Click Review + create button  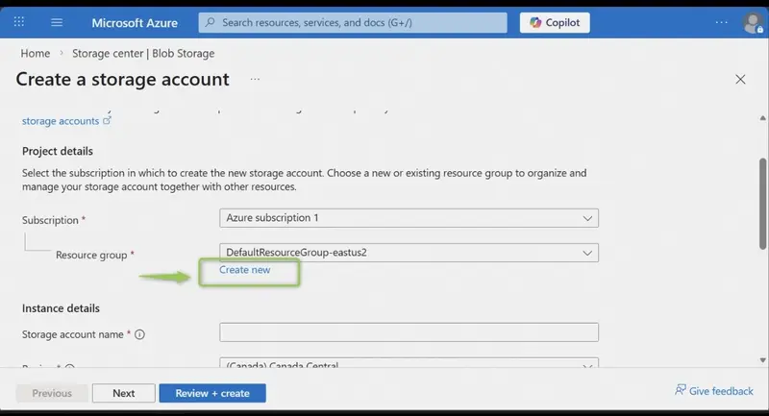point(212,393)
